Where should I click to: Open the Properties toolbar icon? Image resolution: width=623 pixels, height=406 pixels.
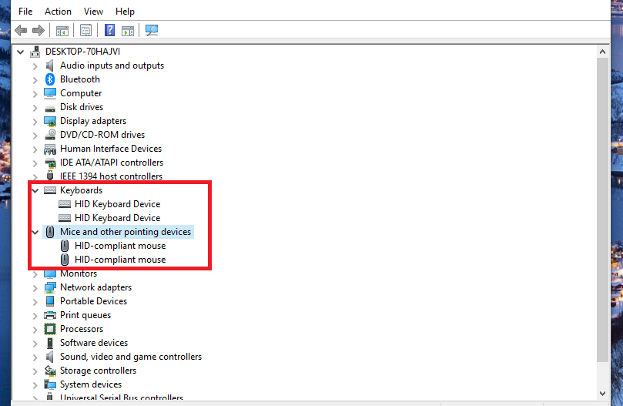pyautogui.click(x=85, y=31)
